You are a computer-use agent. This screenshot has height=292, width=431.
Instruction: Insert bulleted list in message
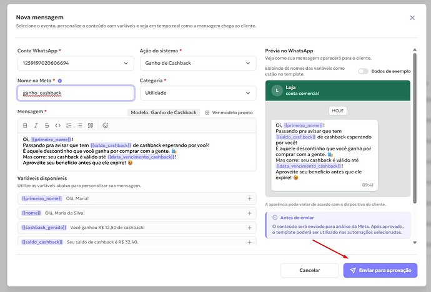pos(80,125)
